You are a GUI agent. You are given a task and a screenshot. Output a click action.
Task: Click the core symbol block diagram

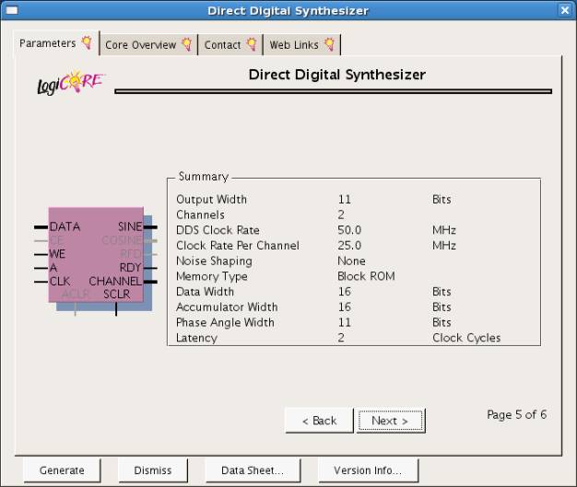click(x=96, y=260)
